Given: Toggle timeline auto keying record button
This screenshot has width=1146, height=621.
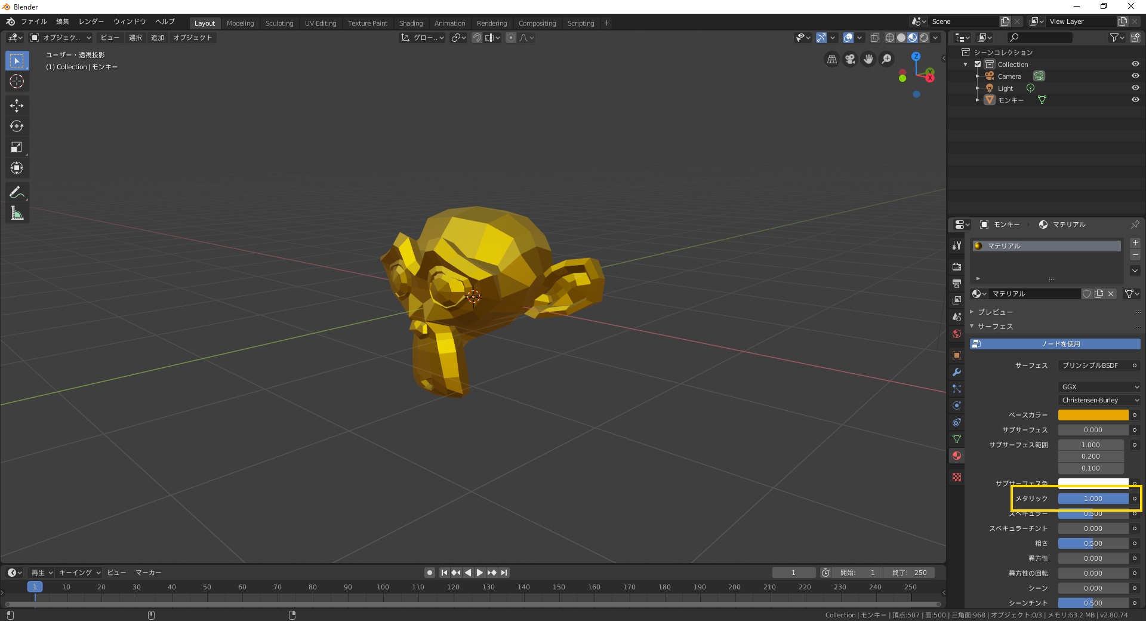Looking at the screenshot, I should click(429, 573).
